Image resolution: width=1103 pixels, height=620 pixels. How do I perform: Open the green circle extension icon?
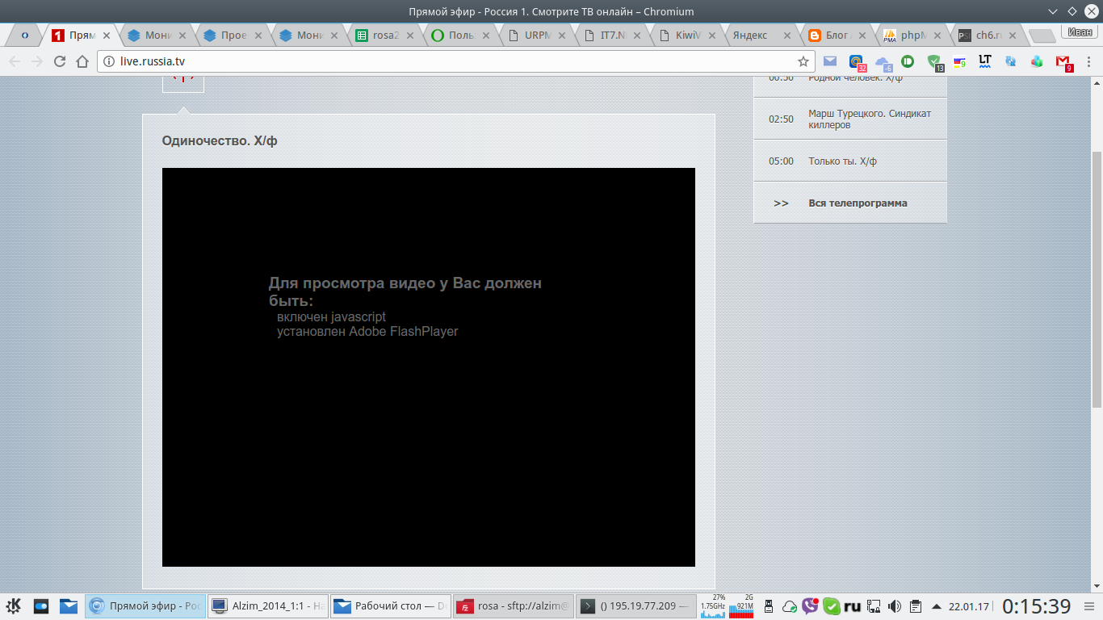pyautogui.click(x=908, y=61)
